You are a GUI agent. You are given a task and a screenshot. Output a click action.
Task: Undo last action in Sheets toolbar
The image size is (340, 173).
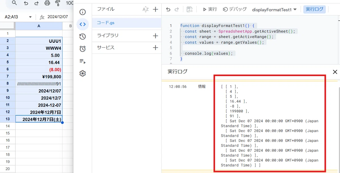(x=26, y=3)
